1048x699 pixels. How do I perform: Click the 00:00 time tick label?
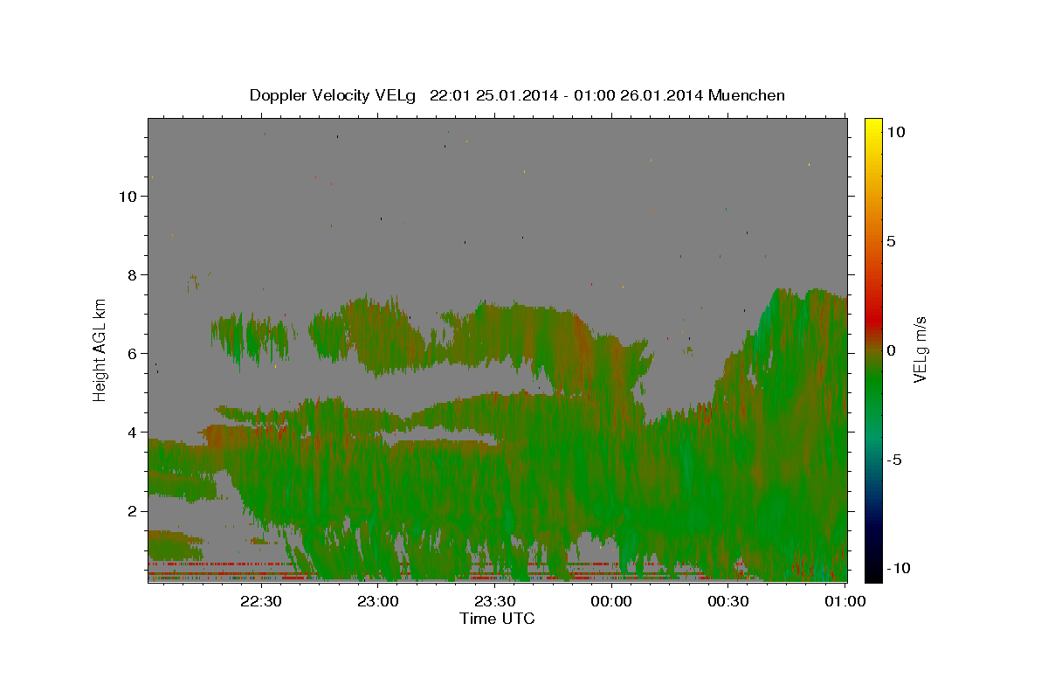pos(611,601)
